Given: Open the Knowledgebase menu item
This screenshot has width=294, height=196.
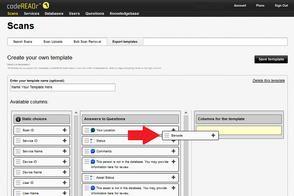Looking at the screenshot, I should tap(124, 14).
